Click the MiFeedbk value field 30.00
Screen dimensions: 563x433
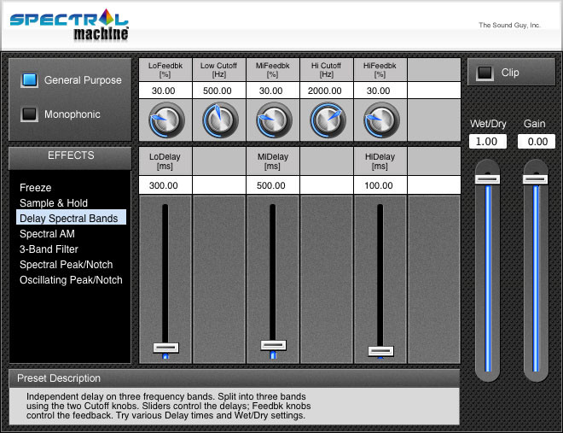coord(272,91)
